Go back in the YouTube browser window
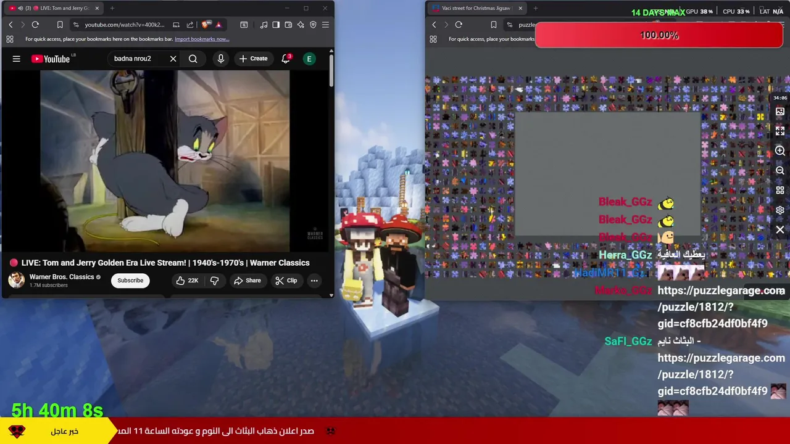Screen dimensions: 790x444 coord(10,25)
